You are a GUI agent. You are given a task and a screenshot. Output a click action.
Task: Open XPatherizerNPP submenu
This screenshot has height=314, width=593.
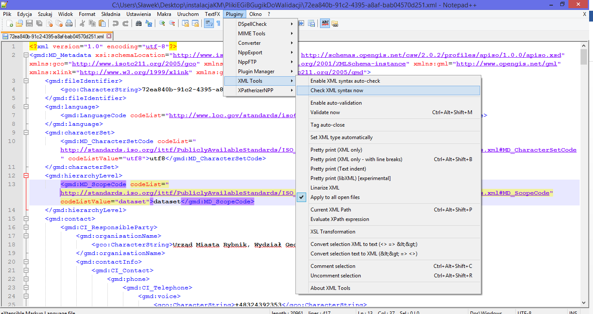click(260, 90)
